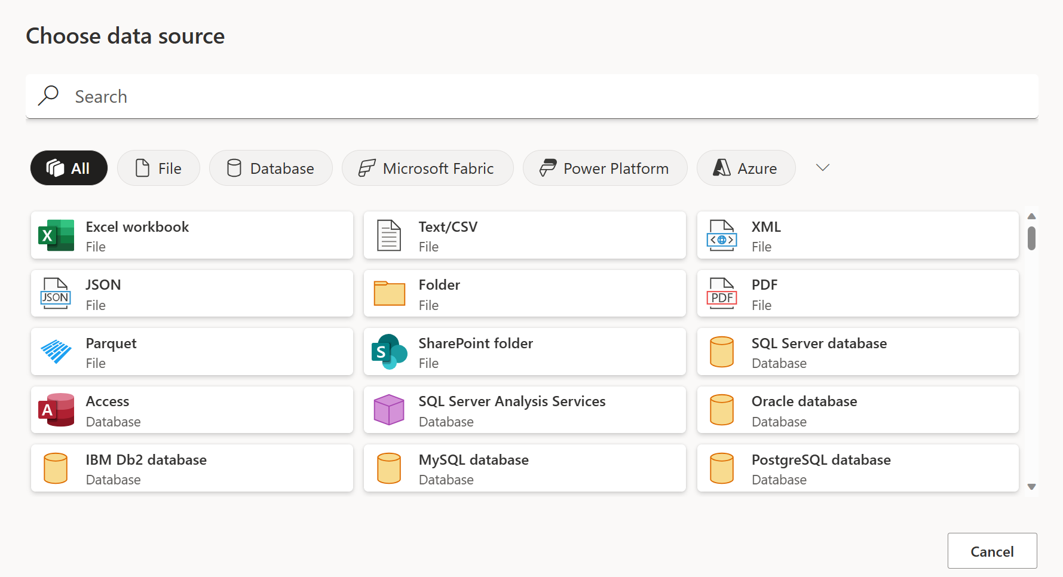Screen dimensions: 1063x577
Task: Click the magnifying glass search icon
Action: tap(48, 96)
